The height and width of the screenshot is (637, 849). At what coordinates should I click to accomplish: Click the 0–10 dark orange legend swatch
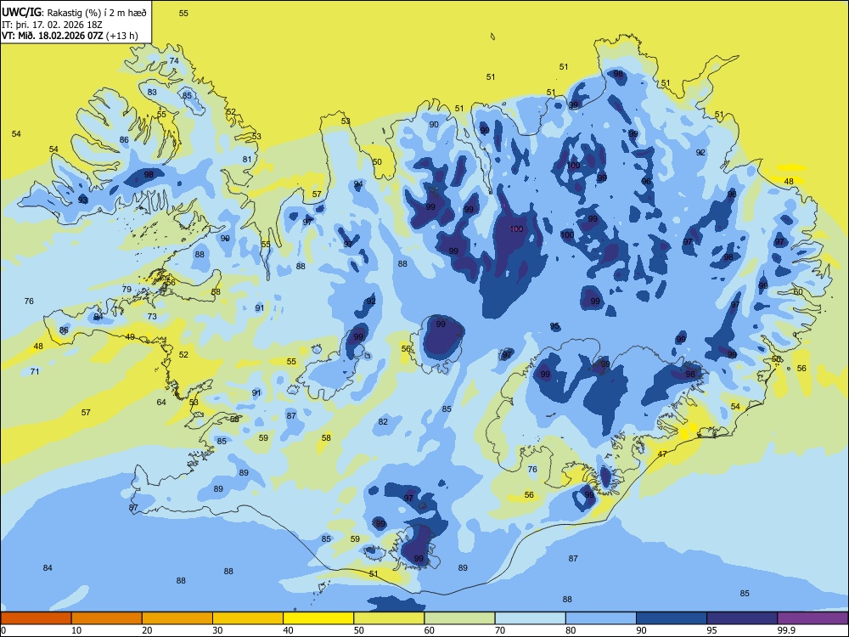pos(36,618)
